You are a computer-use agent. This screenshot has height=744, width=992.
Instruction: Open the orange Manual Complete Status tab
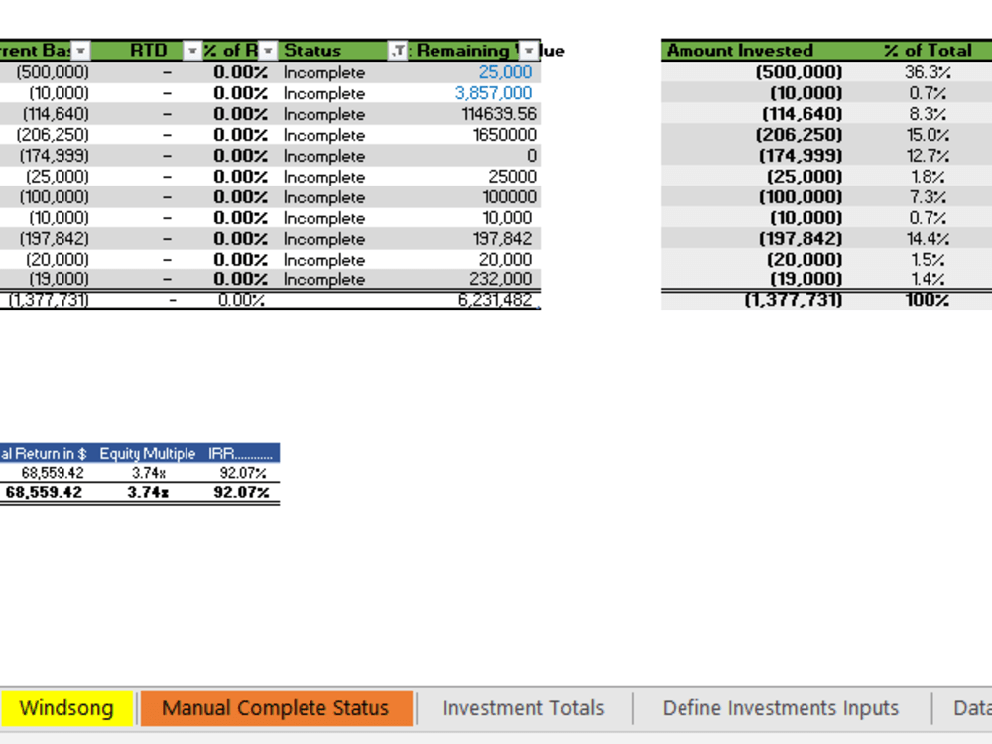click(275, 708)
